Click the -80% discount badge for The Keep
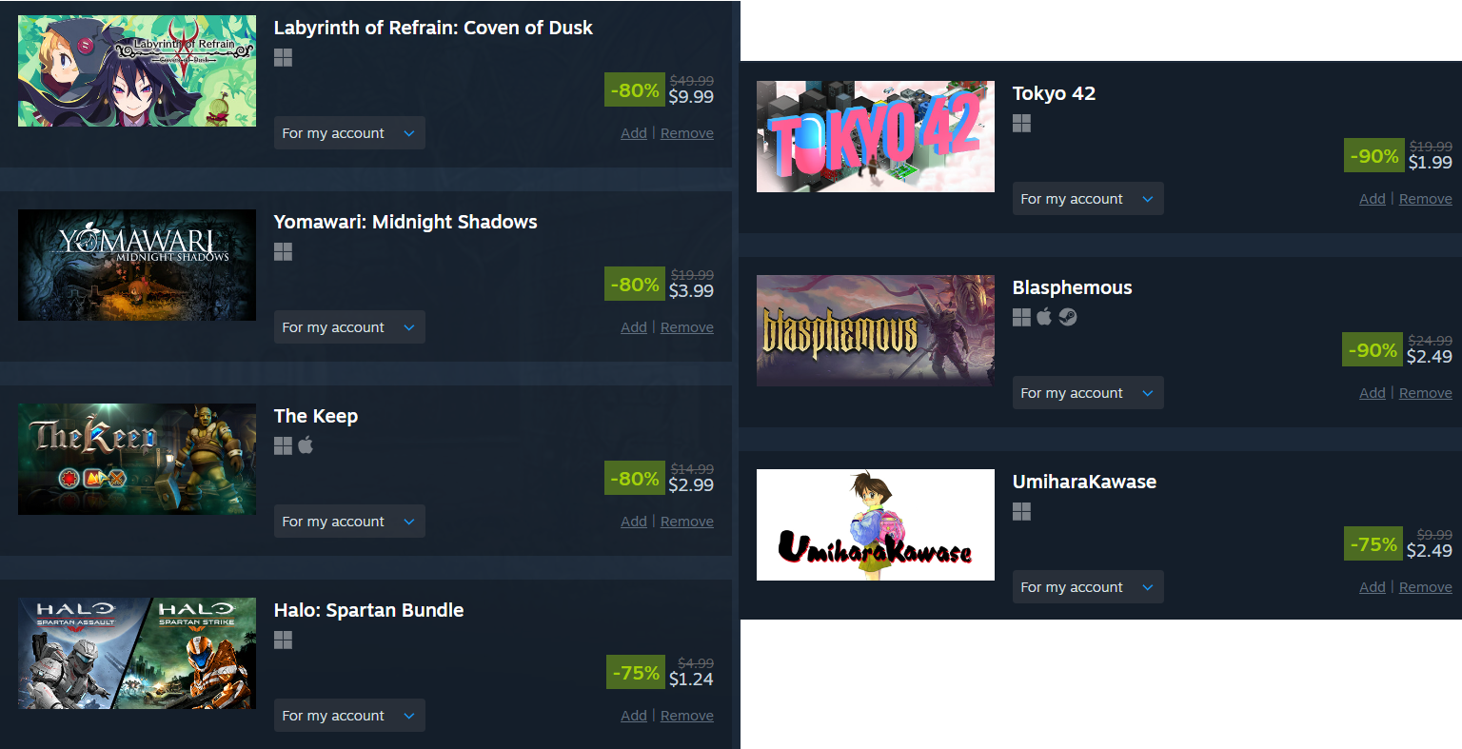The width and height of the screenshot is (1462, 749). pyautogui.click(x=635, y=479)
